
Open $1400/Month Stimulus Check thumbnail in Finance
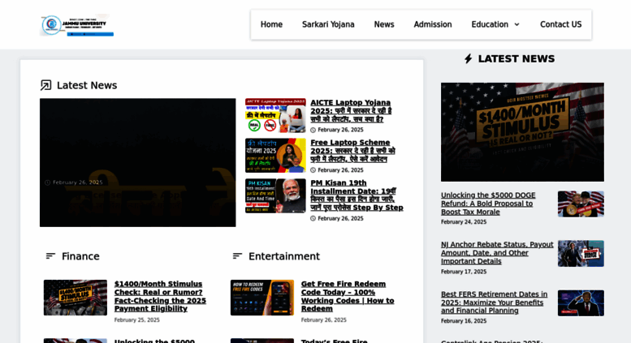(76, 298)
